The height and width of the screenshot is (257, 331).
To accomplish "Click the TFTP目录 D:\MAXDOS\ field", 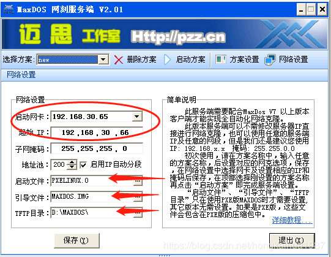I will click(x=92, y=213).
